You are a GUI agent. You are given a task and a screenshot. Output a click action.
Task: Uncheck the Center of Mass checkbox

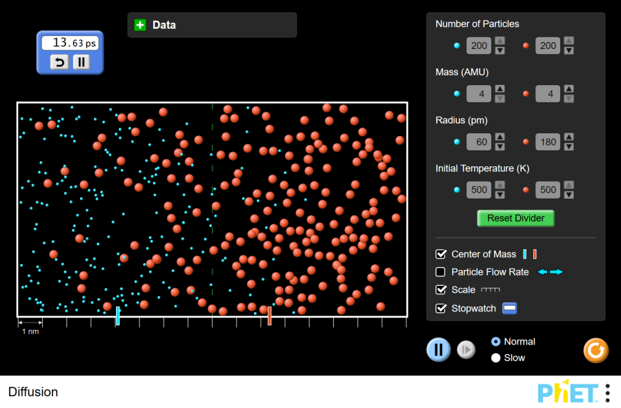[x=441, y=254]
